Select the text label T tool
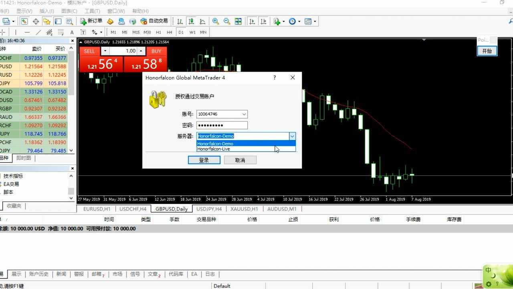The height and width of the screenshot is (289, 513). (83, 32)
